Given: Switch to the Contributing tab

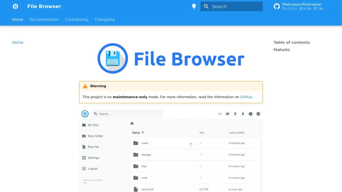Looking at the screenshot, I should [x=76, y=19].
